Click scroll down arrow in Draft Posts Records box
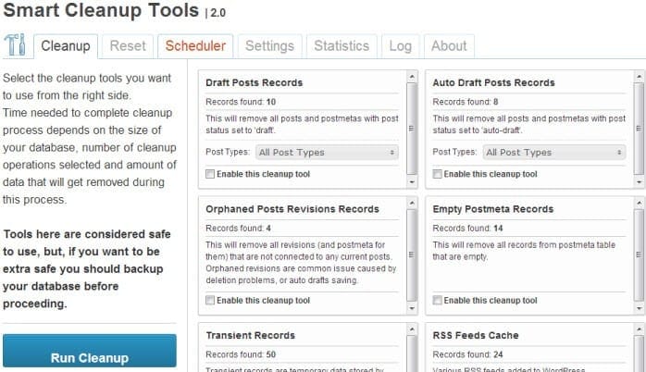646x372 pixels. [412, 181]
